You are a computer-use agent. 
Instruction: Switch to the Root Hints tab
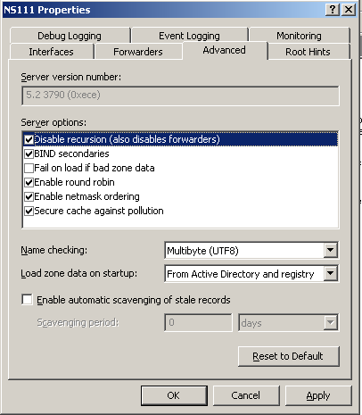click(308, 52)
